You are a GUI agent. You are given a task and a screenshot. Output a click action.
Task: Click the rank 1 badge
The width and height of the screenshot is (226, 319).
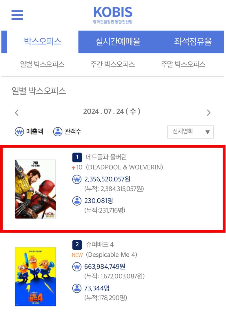77,157
